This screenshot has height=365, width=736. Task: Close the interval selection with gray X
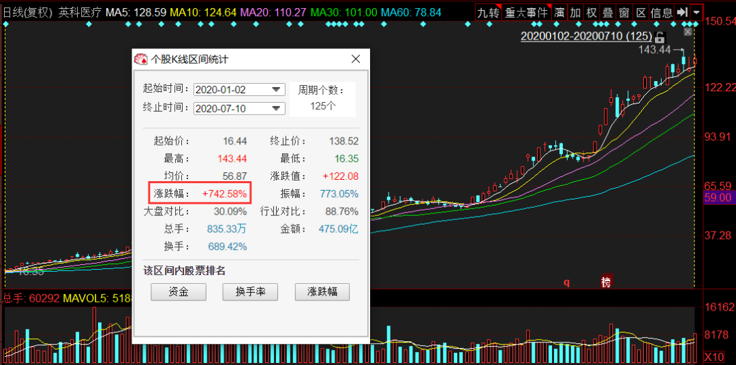[x=688, y=31]
